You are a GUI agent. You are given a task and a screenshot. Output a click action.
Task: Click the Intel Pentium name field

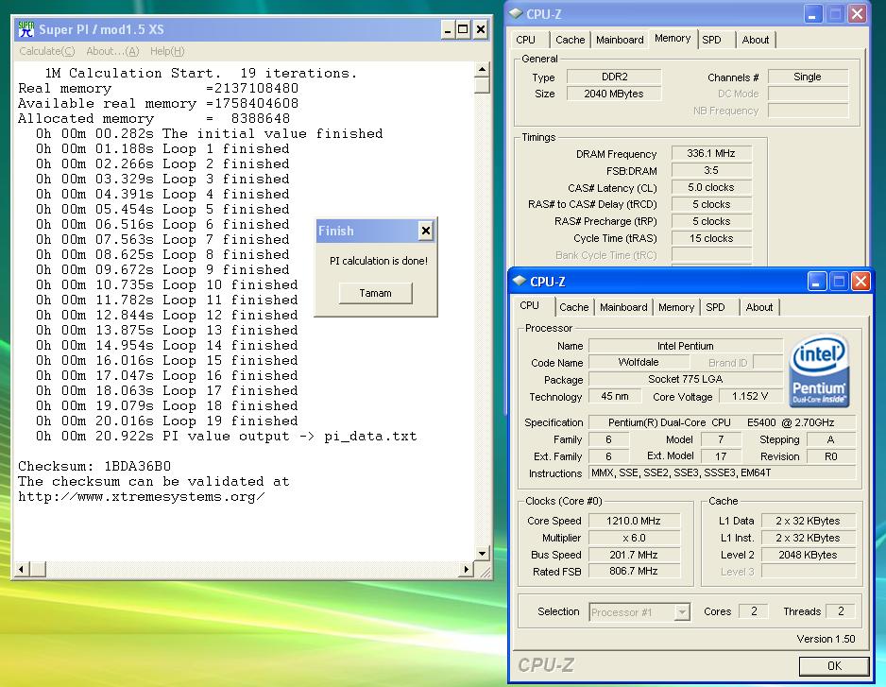pyautogui.click(x=686, y=346)
